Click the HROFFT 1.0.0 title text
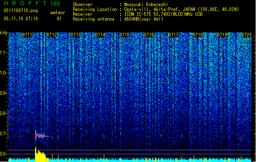This screenshot has height=162, width=256. [x=32, y=3]
